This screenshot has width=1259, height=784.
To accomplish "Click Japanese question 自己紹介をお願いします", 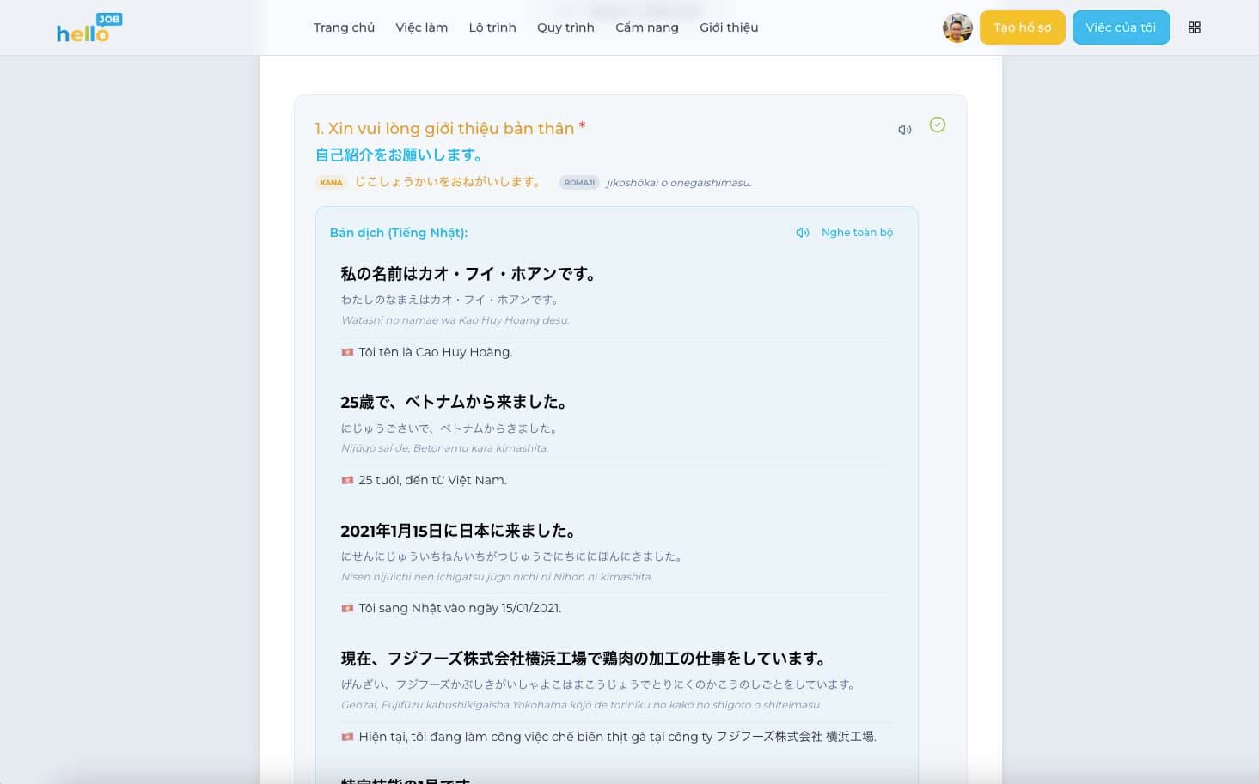I will (399, 155).
